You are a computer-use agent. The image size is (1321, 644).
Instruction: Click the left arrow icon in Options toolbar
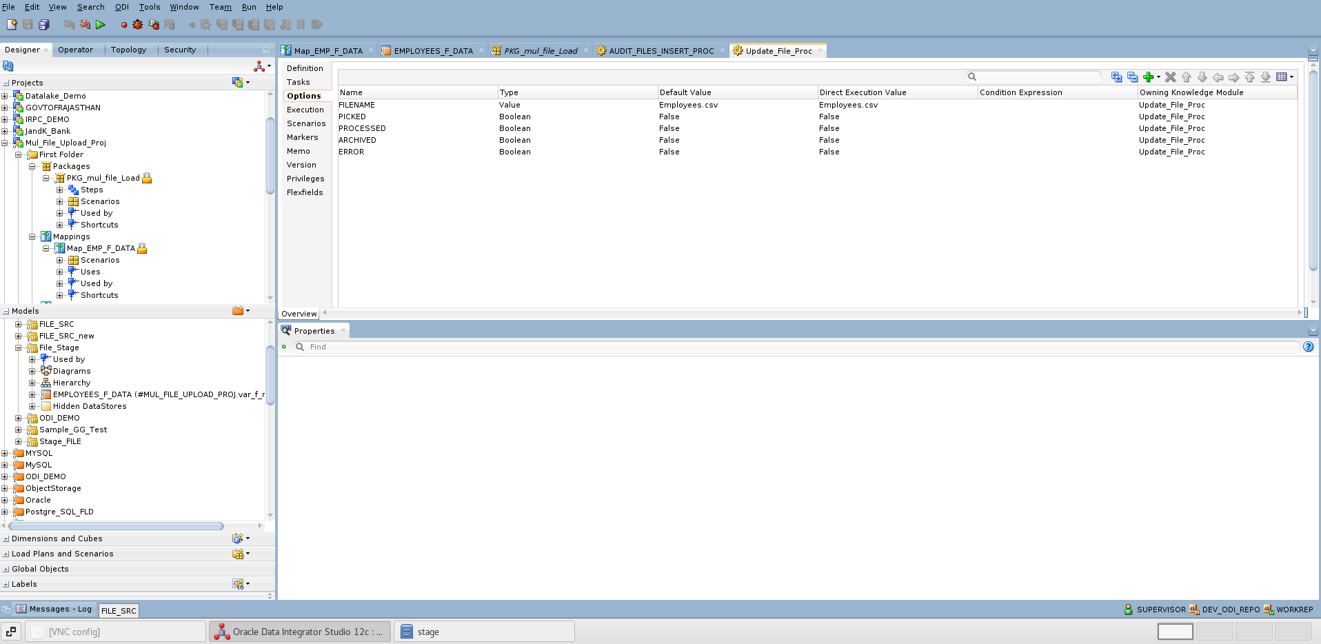[1218, 77]
